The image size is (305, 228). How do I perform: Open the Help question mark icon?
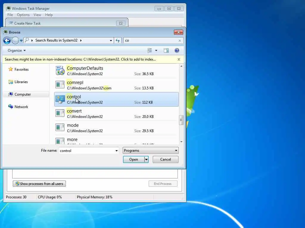[177, 50]
